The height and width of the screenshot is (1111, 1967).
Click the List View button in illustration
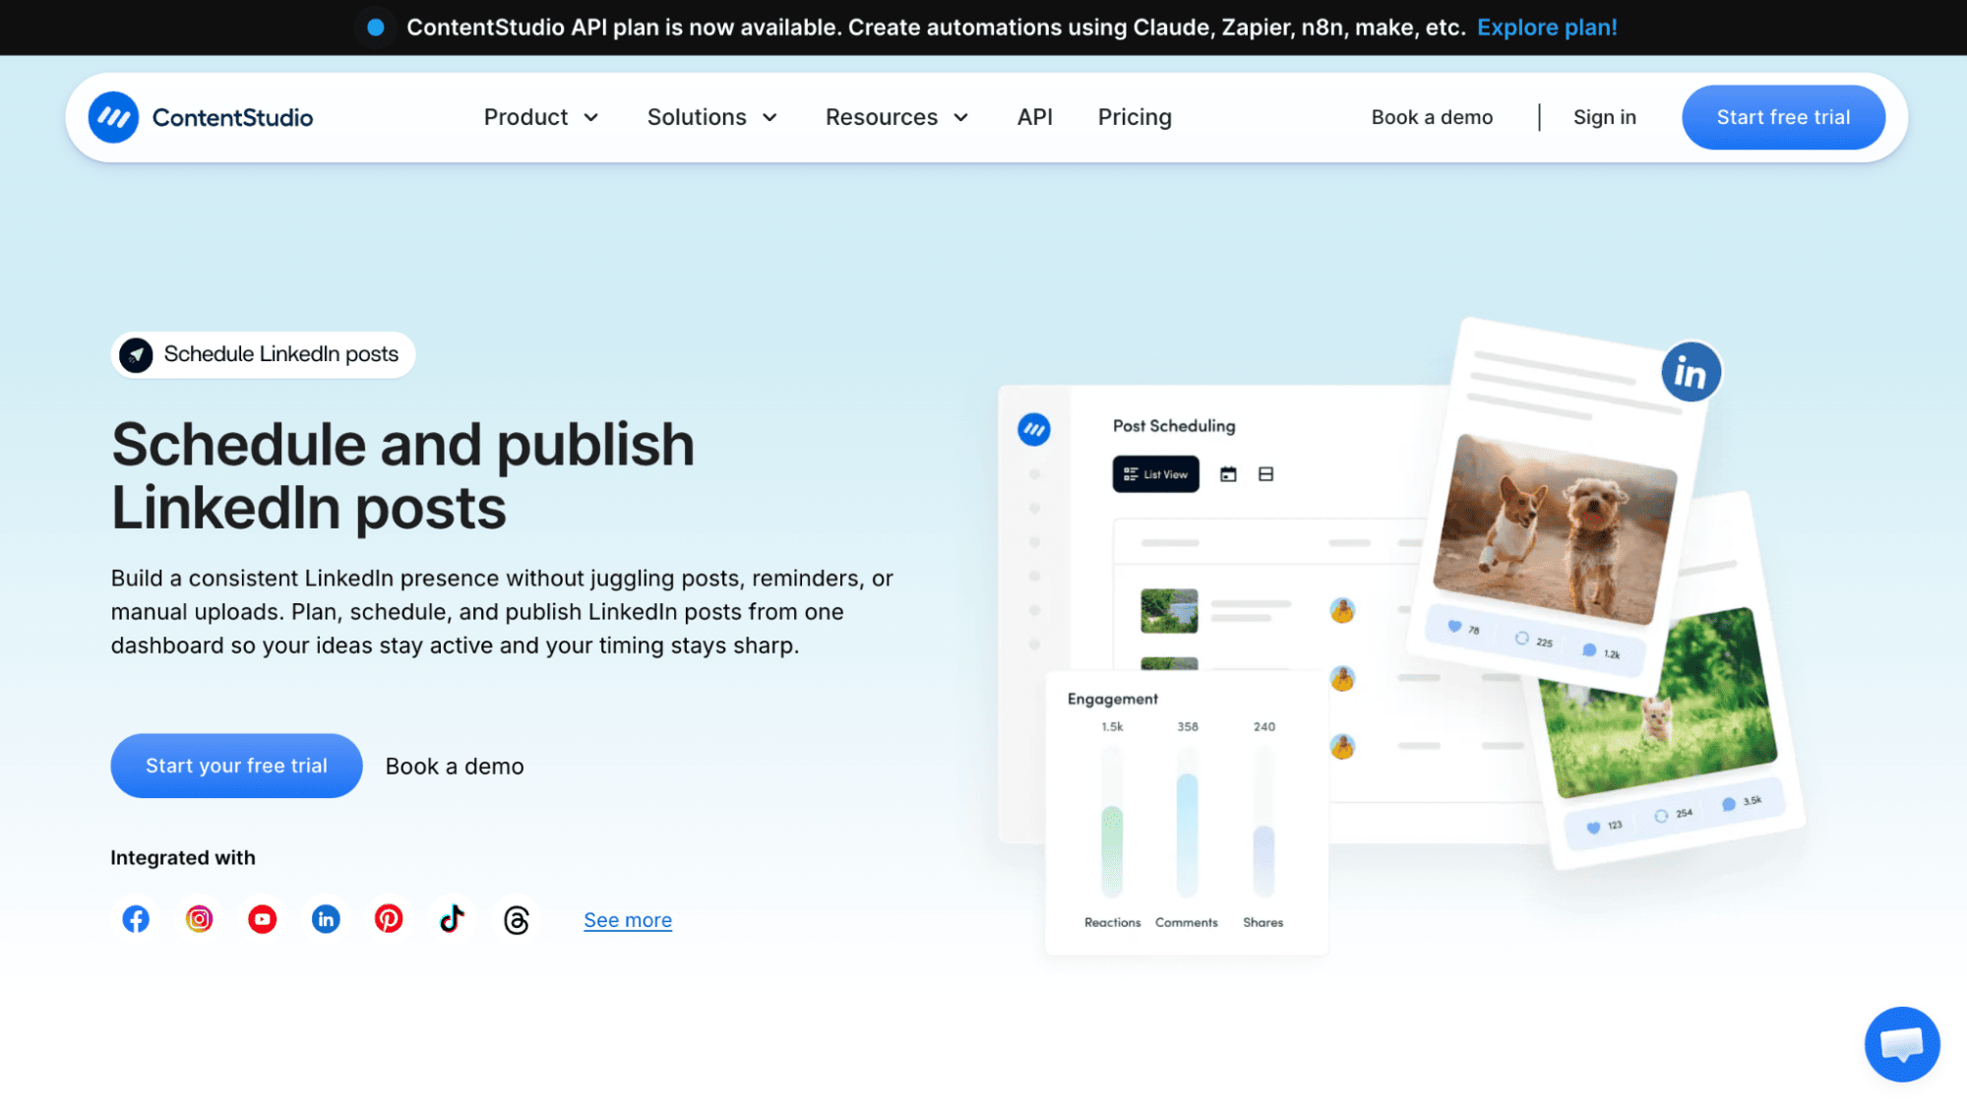[x=1155, y=474]
